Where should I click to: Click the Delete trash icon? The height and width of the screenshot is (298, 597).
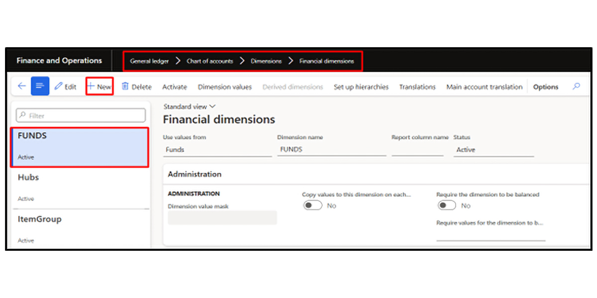coord(125,87)
